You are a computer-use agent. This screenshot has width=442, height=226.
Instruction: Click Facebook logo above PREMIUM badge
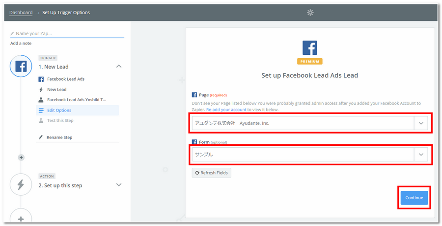(309, 48)
